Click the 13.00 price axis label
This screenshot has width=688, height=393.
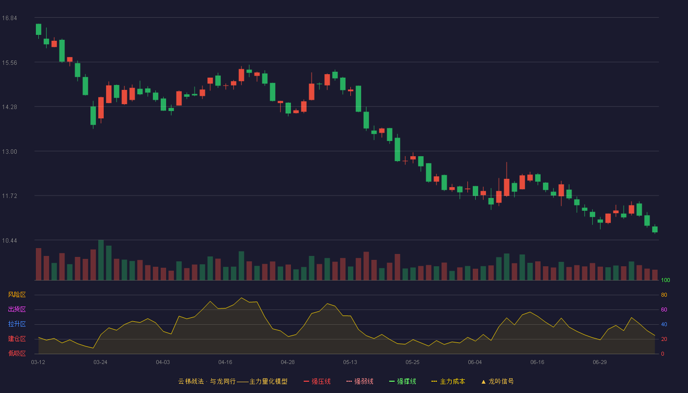coord(9,152)
